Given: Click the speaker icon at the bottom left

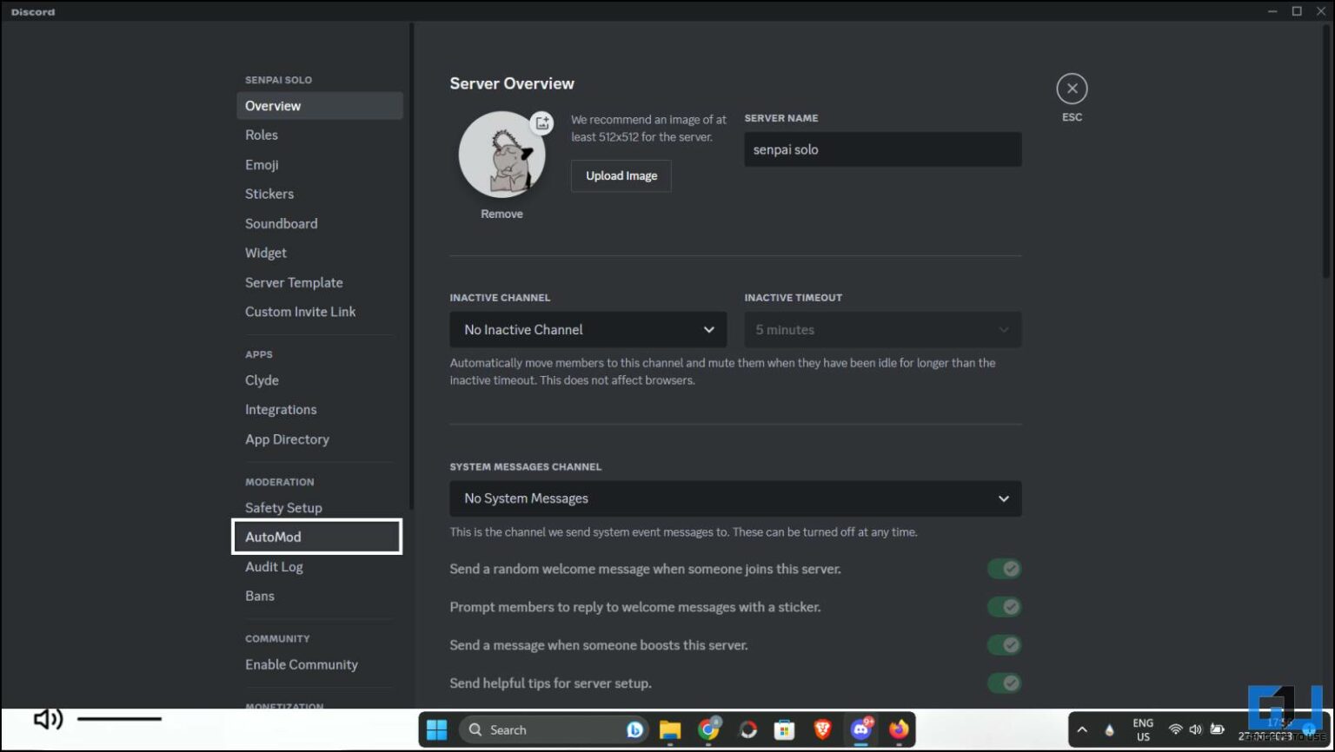Looking at the screenshot, I should coord(48,719).
